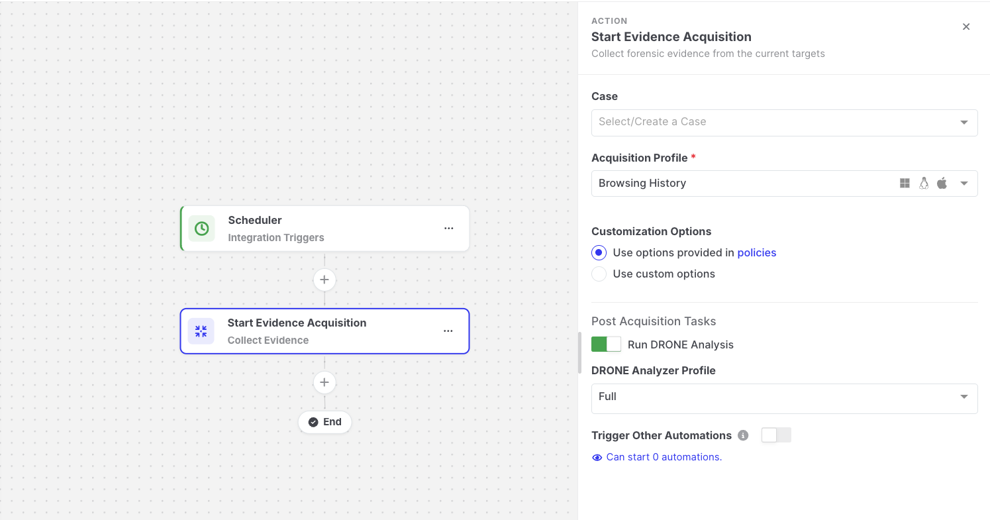Enable the Trigger Other Automations switch
The image size is (990, 520).
coord(776,435)
